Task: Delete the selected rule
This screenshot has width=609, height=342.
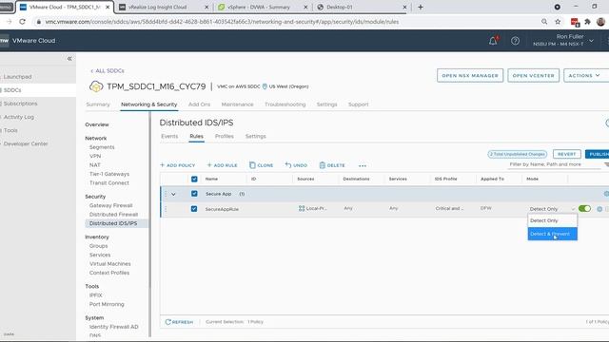Action: click(x=332, y=165)
